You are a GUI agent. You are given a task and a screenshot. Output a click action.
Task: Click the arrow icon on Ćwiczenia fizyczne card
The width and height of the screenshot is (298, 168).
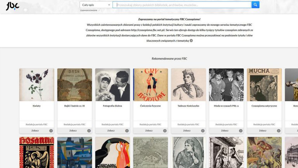pyautogui.click(x=165, y=131)
